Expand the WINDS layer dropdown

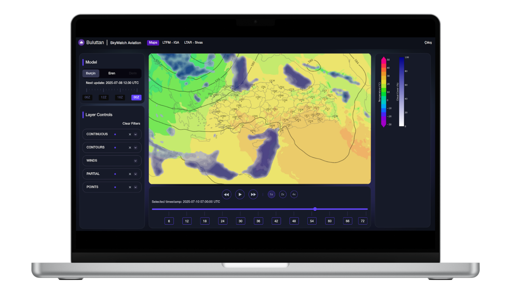[136, 161]
